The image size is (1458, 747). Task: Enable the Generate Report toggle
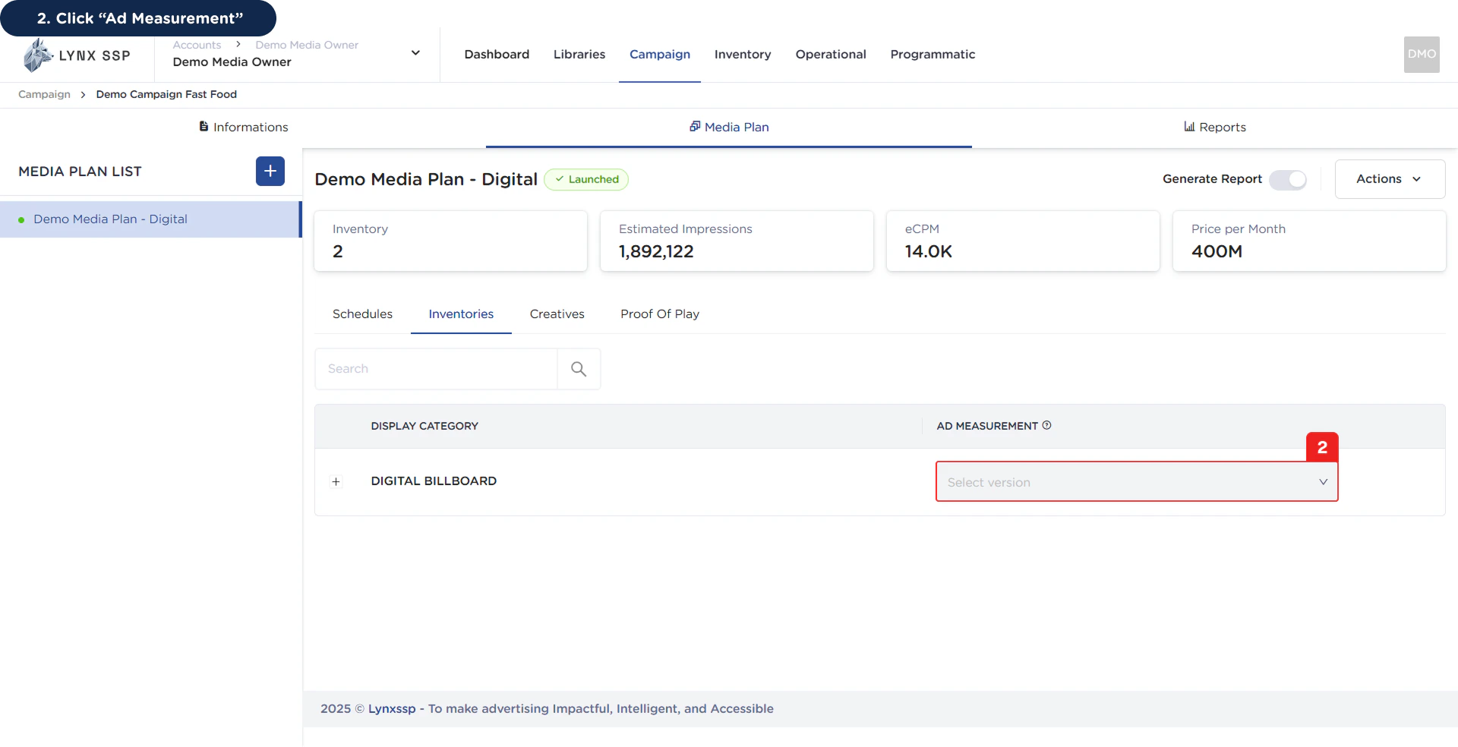[1288, 180]
